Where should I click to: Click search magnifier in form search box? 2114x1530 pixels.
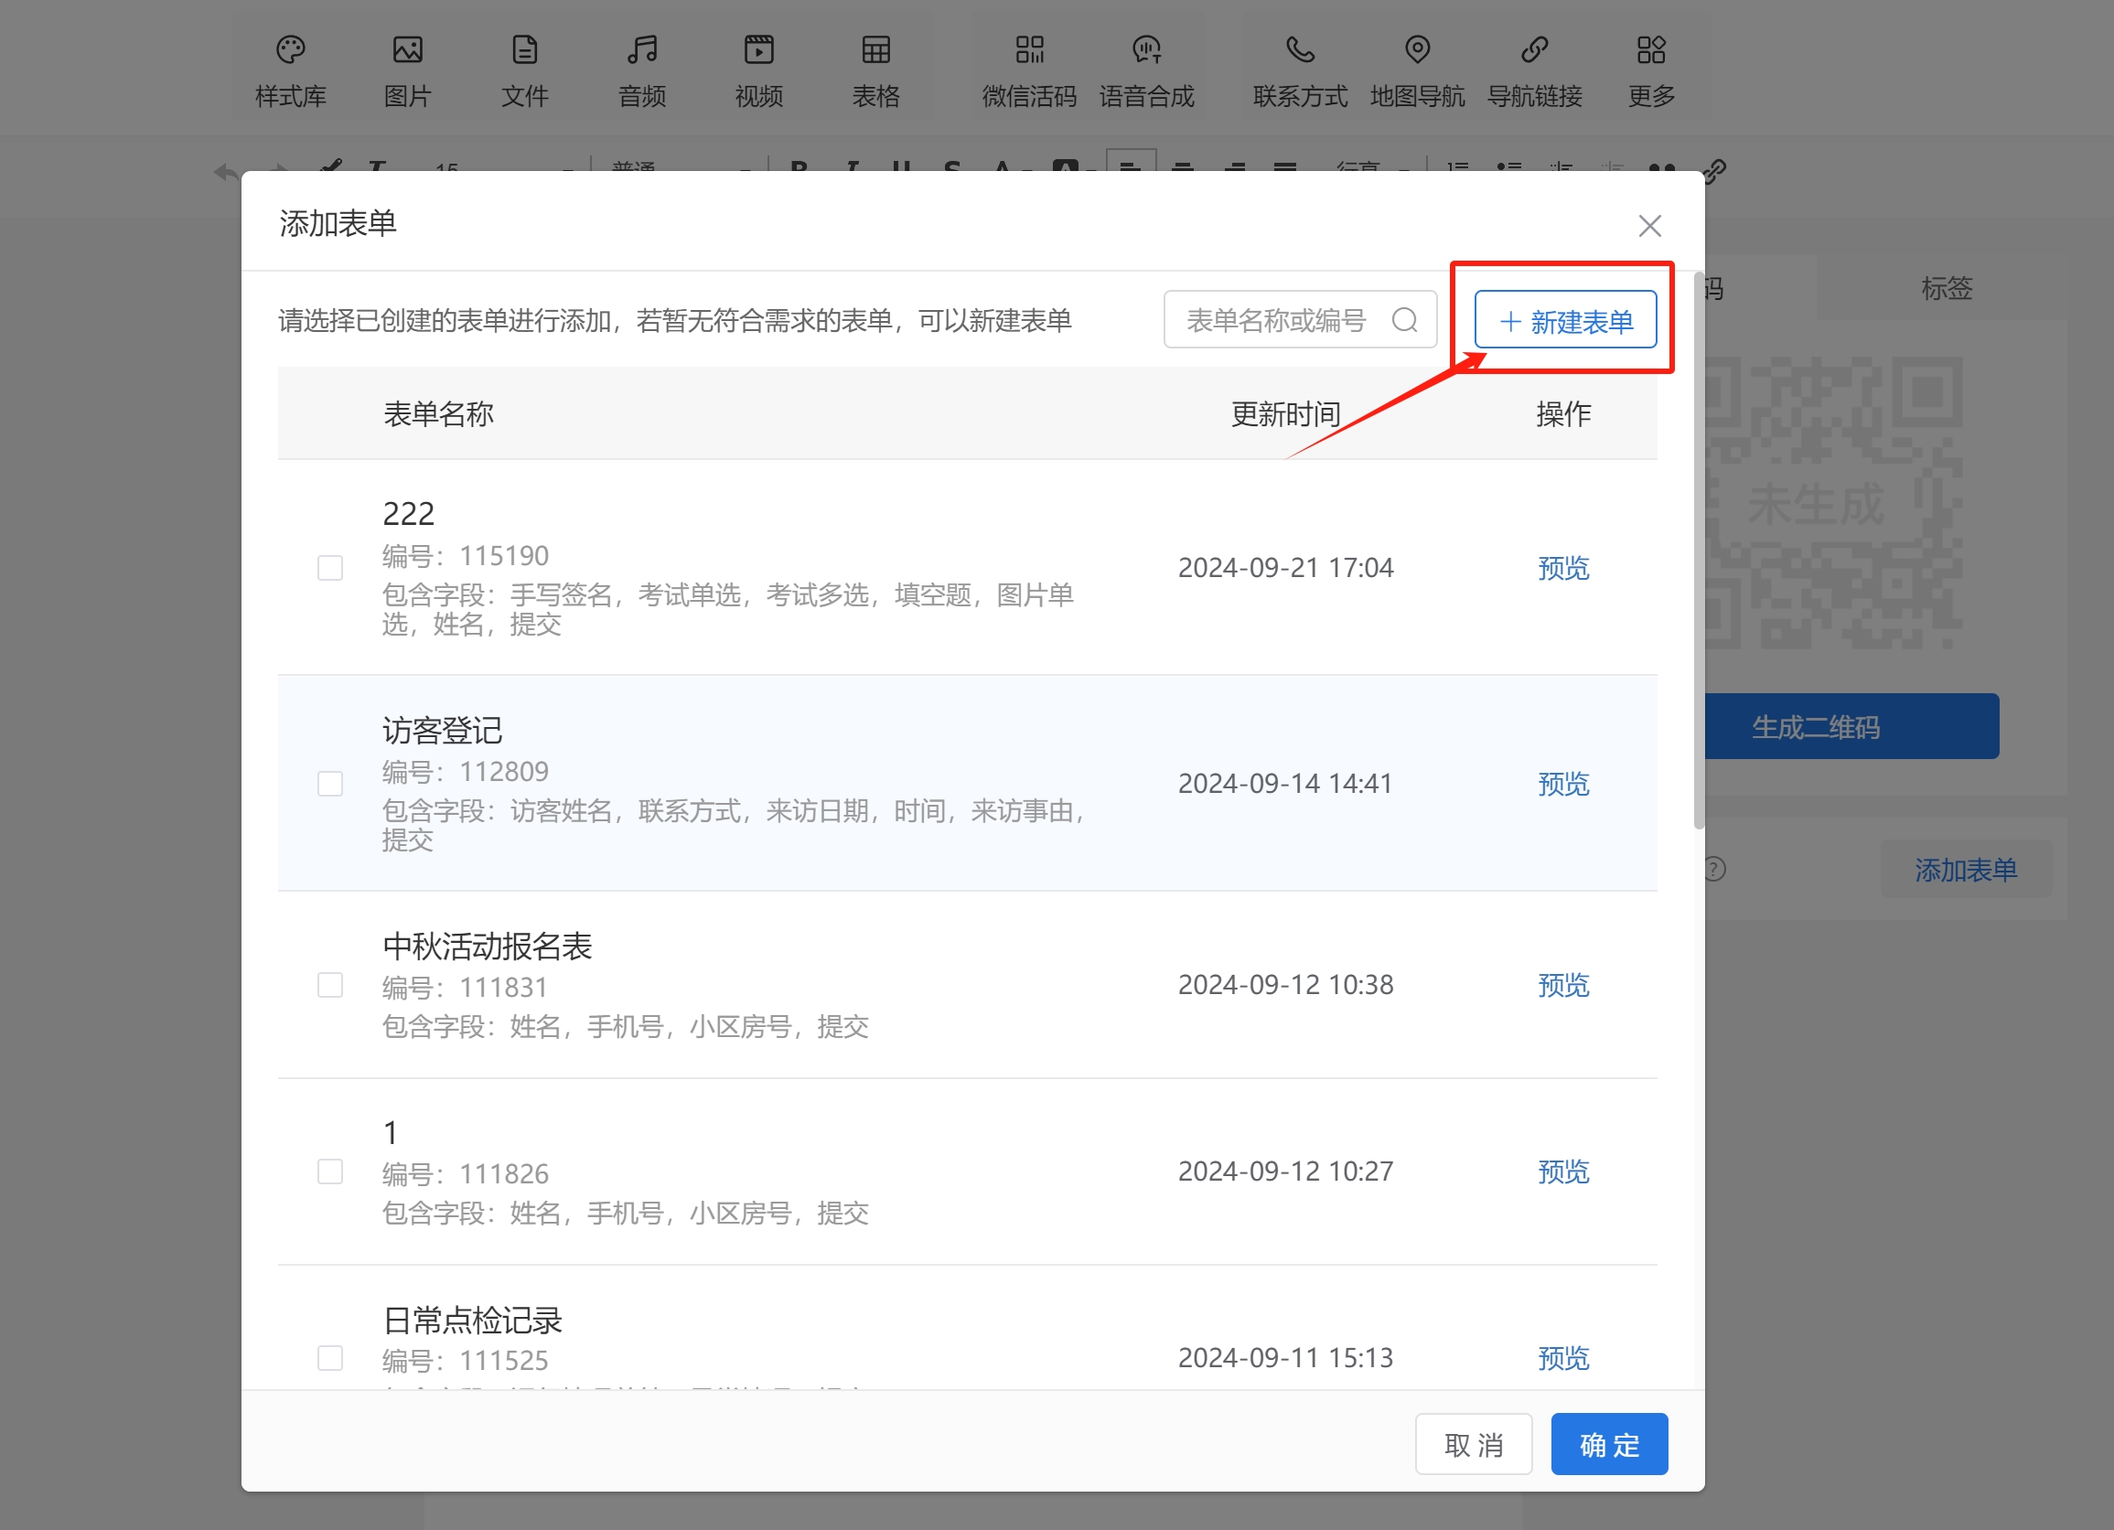1404,320
